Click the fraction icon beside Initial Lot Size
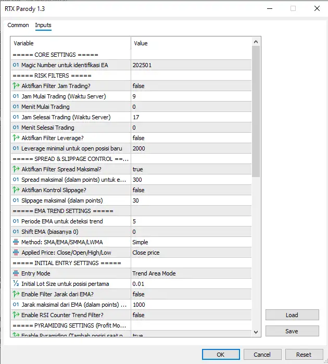 tap(16, 284)
